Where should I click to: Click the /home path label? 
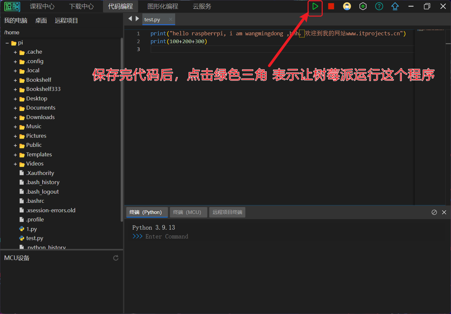[x=12, y=32]
